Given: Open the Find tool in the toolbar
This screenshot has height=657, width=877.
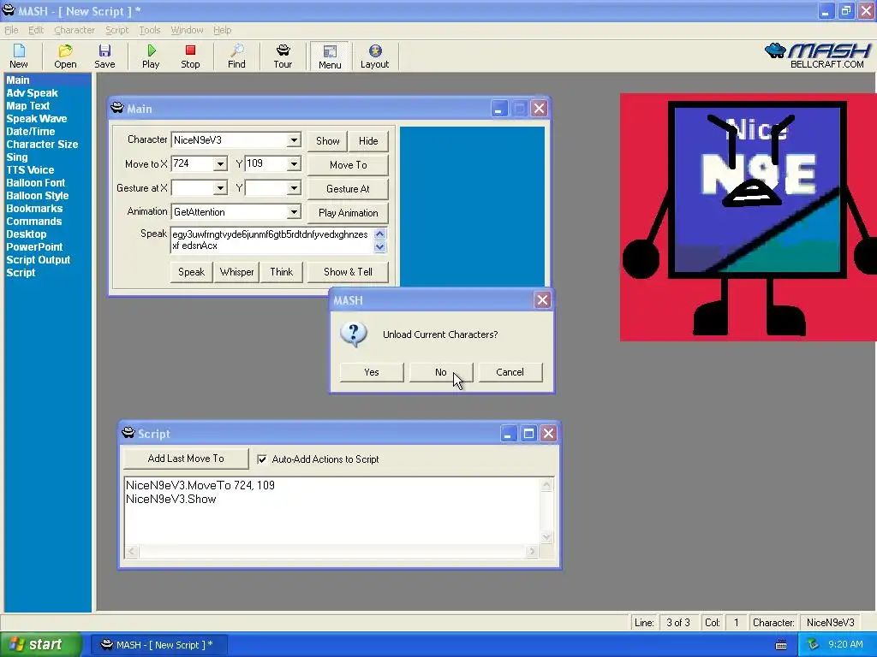Looking at the screenshot, I should point(236,56).
